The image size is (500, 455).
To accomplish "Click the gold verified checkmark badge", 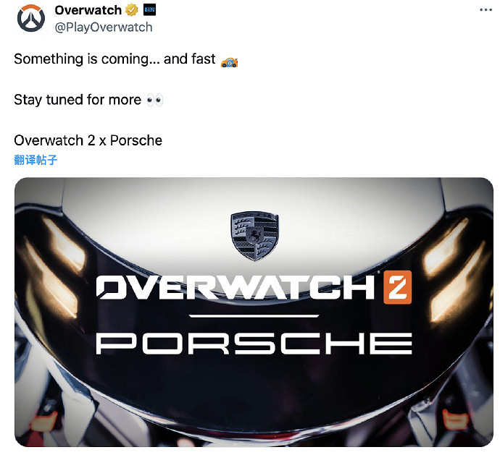I will (131, 10).
